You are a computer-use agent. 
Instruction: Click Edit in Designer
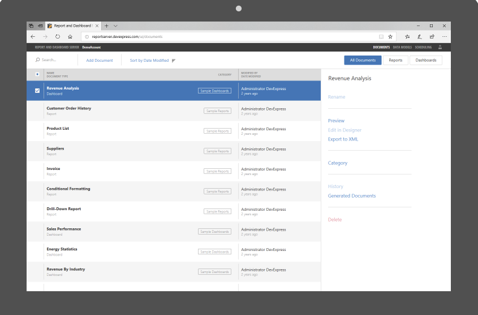click(344, 130)
